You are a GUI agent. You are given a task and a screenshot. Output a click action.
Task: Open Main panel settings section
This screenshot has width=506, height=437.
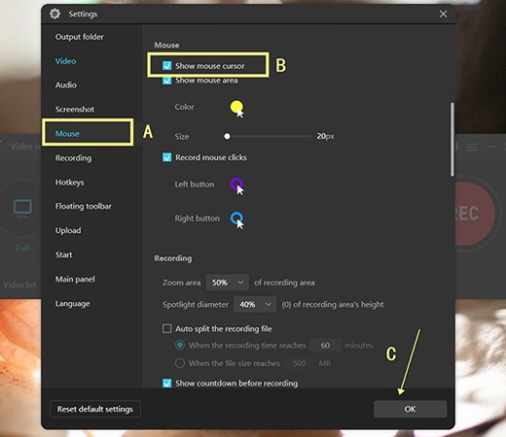tap(75, 279)
